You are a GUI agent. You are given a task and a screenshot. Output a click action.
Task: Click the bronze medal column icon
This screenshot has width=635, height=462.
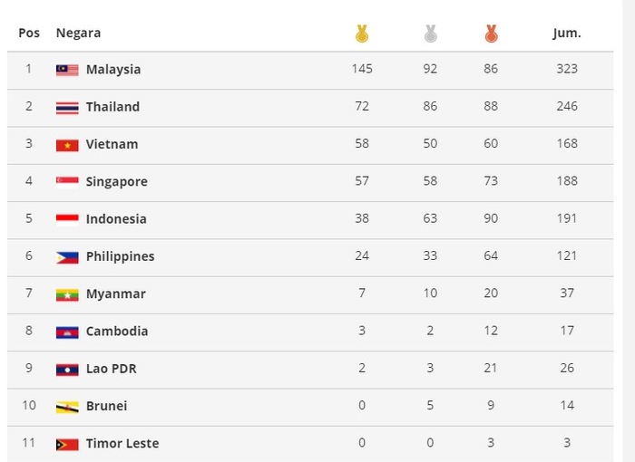[491, 34]
